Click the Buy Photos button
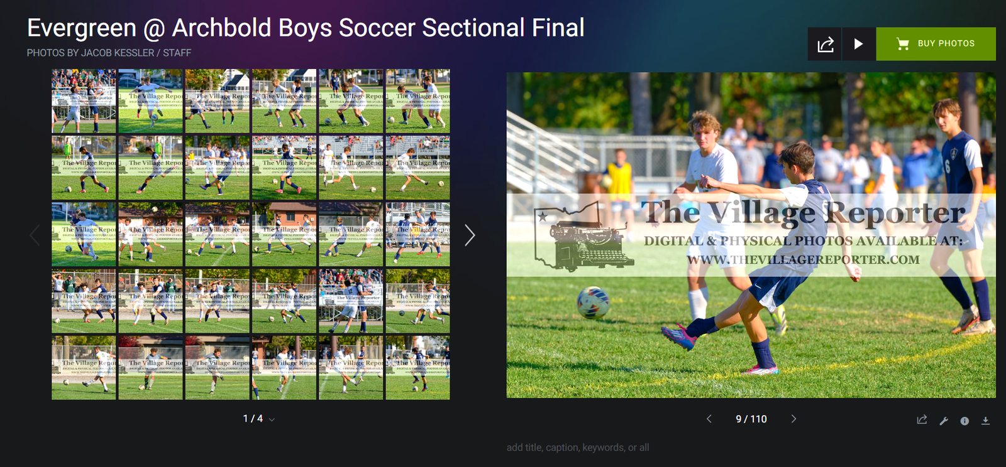 pyautogui.click(x=936, y=44)
